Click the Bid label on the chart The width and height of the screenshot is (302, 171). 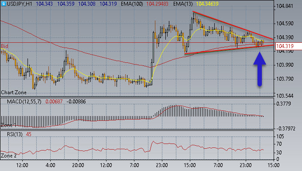tap(5, 46)
